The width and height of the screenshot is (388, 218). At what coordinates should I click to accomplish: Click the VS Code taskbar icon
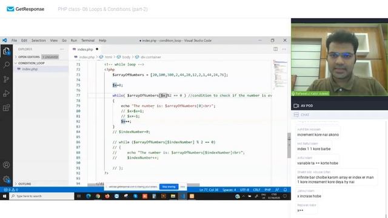pyautogui.click(x=182, y=196)
